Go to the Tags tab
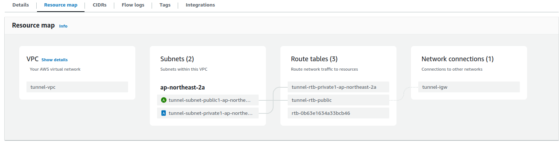Screen dimensions: 559x142 tap(165, 5)
